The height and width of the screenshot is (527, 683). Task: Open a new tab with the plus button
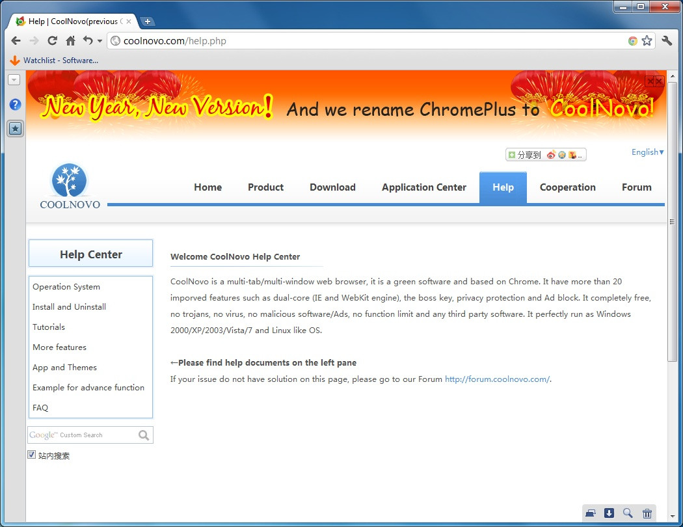[x=148, y=21]
